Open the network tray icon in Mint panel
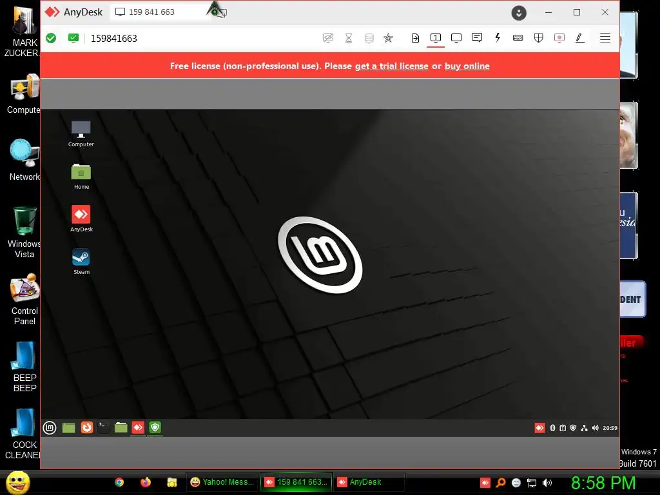Viewport: 660px width, 495px height. point(584,428)
